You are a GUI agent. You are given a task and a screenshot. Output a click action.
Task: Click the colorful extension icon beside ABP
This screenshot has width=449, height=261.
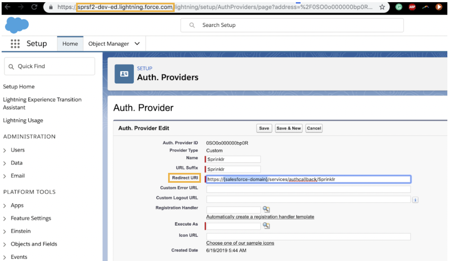[425, 7]
